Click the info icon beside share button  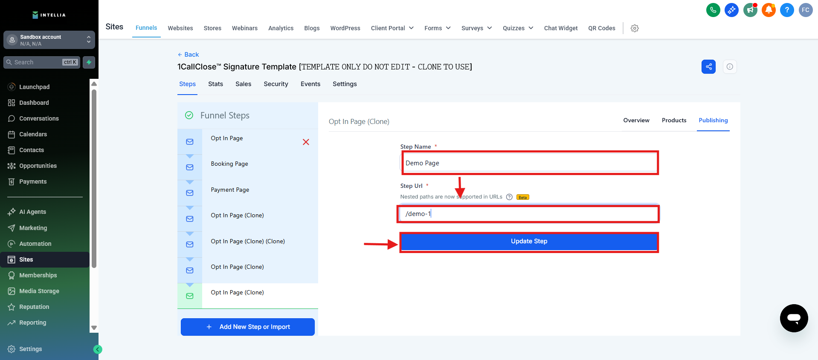coord(730,66)
